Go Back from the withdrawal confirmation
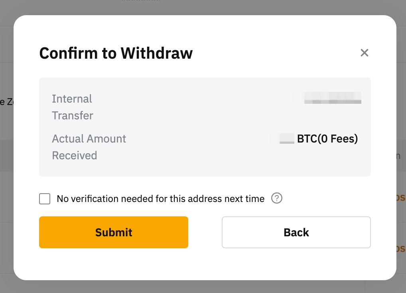Screen dimensions: 406x293 pyautogui.click(x=296, y=232)
